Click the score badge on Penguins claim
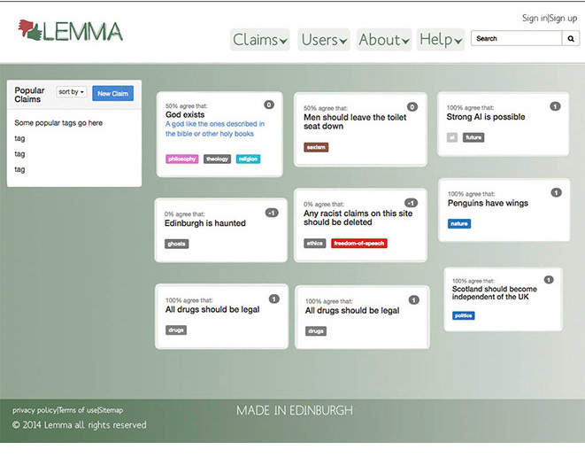 coord(557,193)
